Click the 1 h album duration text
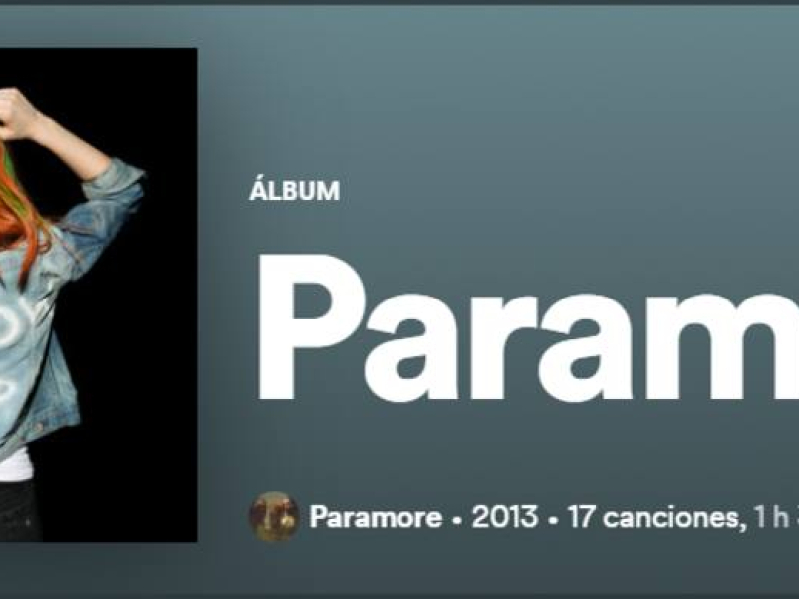 click(x=771, y=517)
